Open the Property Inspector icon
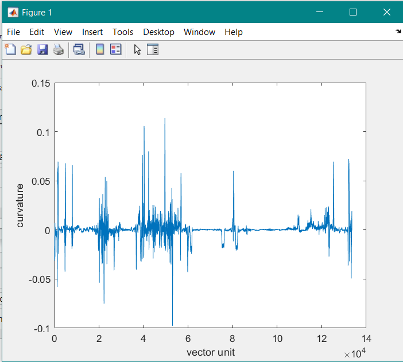The image size is (403, 362). point(153,49)
